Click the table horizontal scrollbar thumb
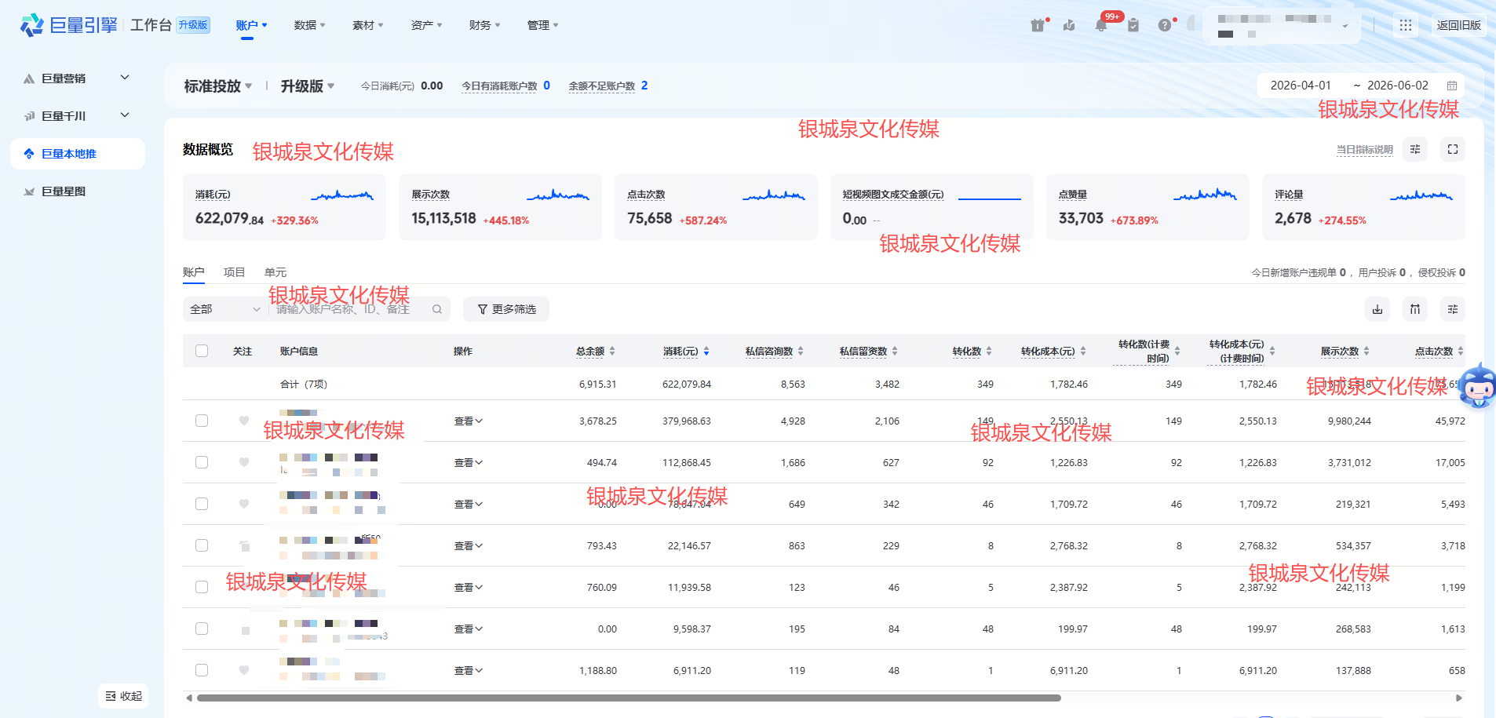The image size is (1496, 718). pos(629,698)
